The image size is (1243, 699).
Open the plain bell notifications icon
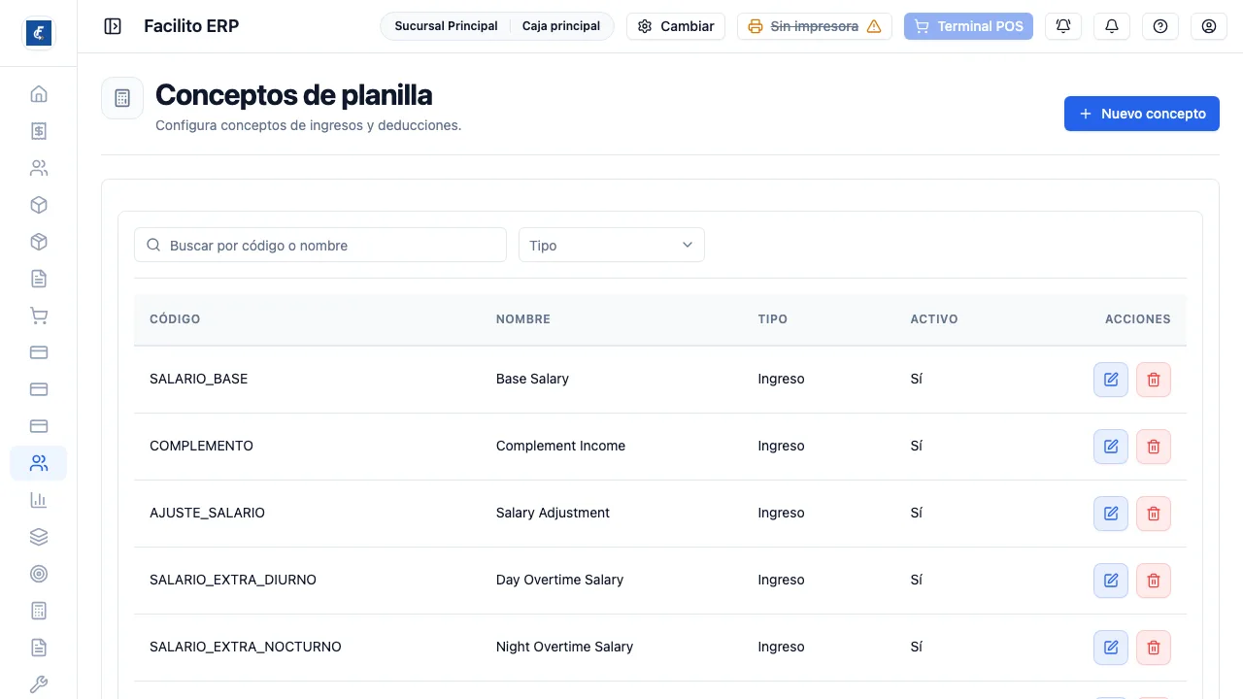pyautogui.click(x=1112, y=26)
